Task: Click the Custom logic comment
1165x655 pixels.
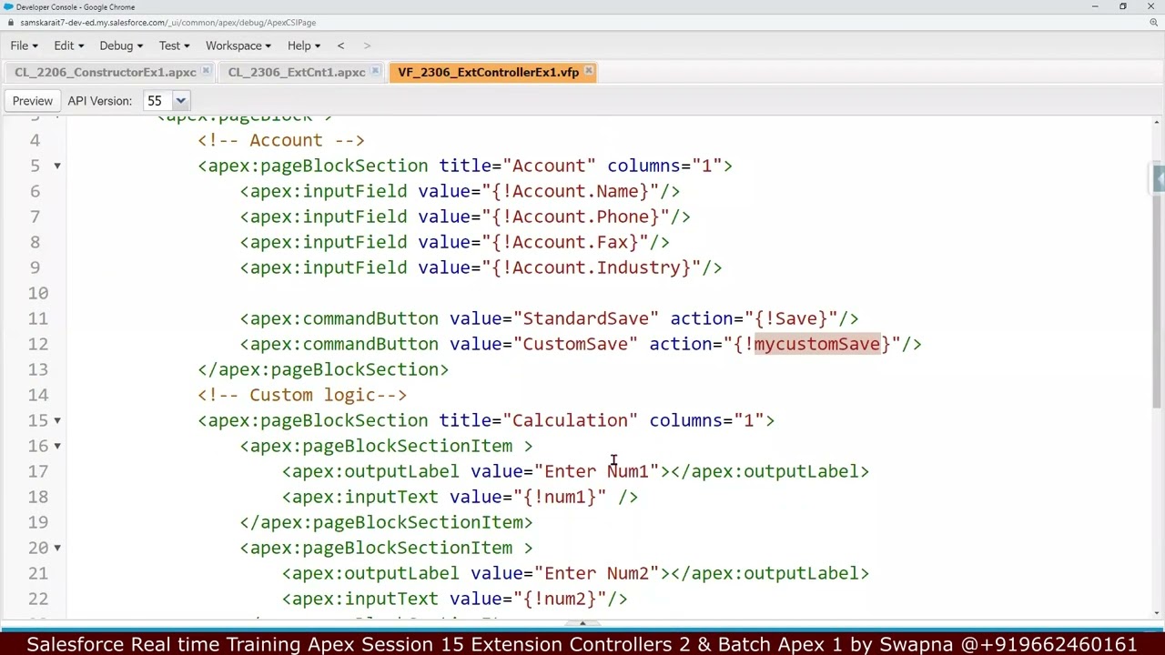Action: coord(302,395)
